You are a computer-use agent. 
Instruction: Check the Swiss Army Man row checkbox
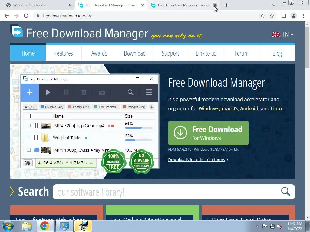point(29,150)
